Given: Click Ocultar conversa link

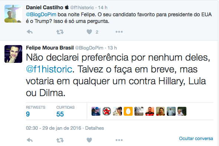Looking at the screenshot, I should [196, 139].
